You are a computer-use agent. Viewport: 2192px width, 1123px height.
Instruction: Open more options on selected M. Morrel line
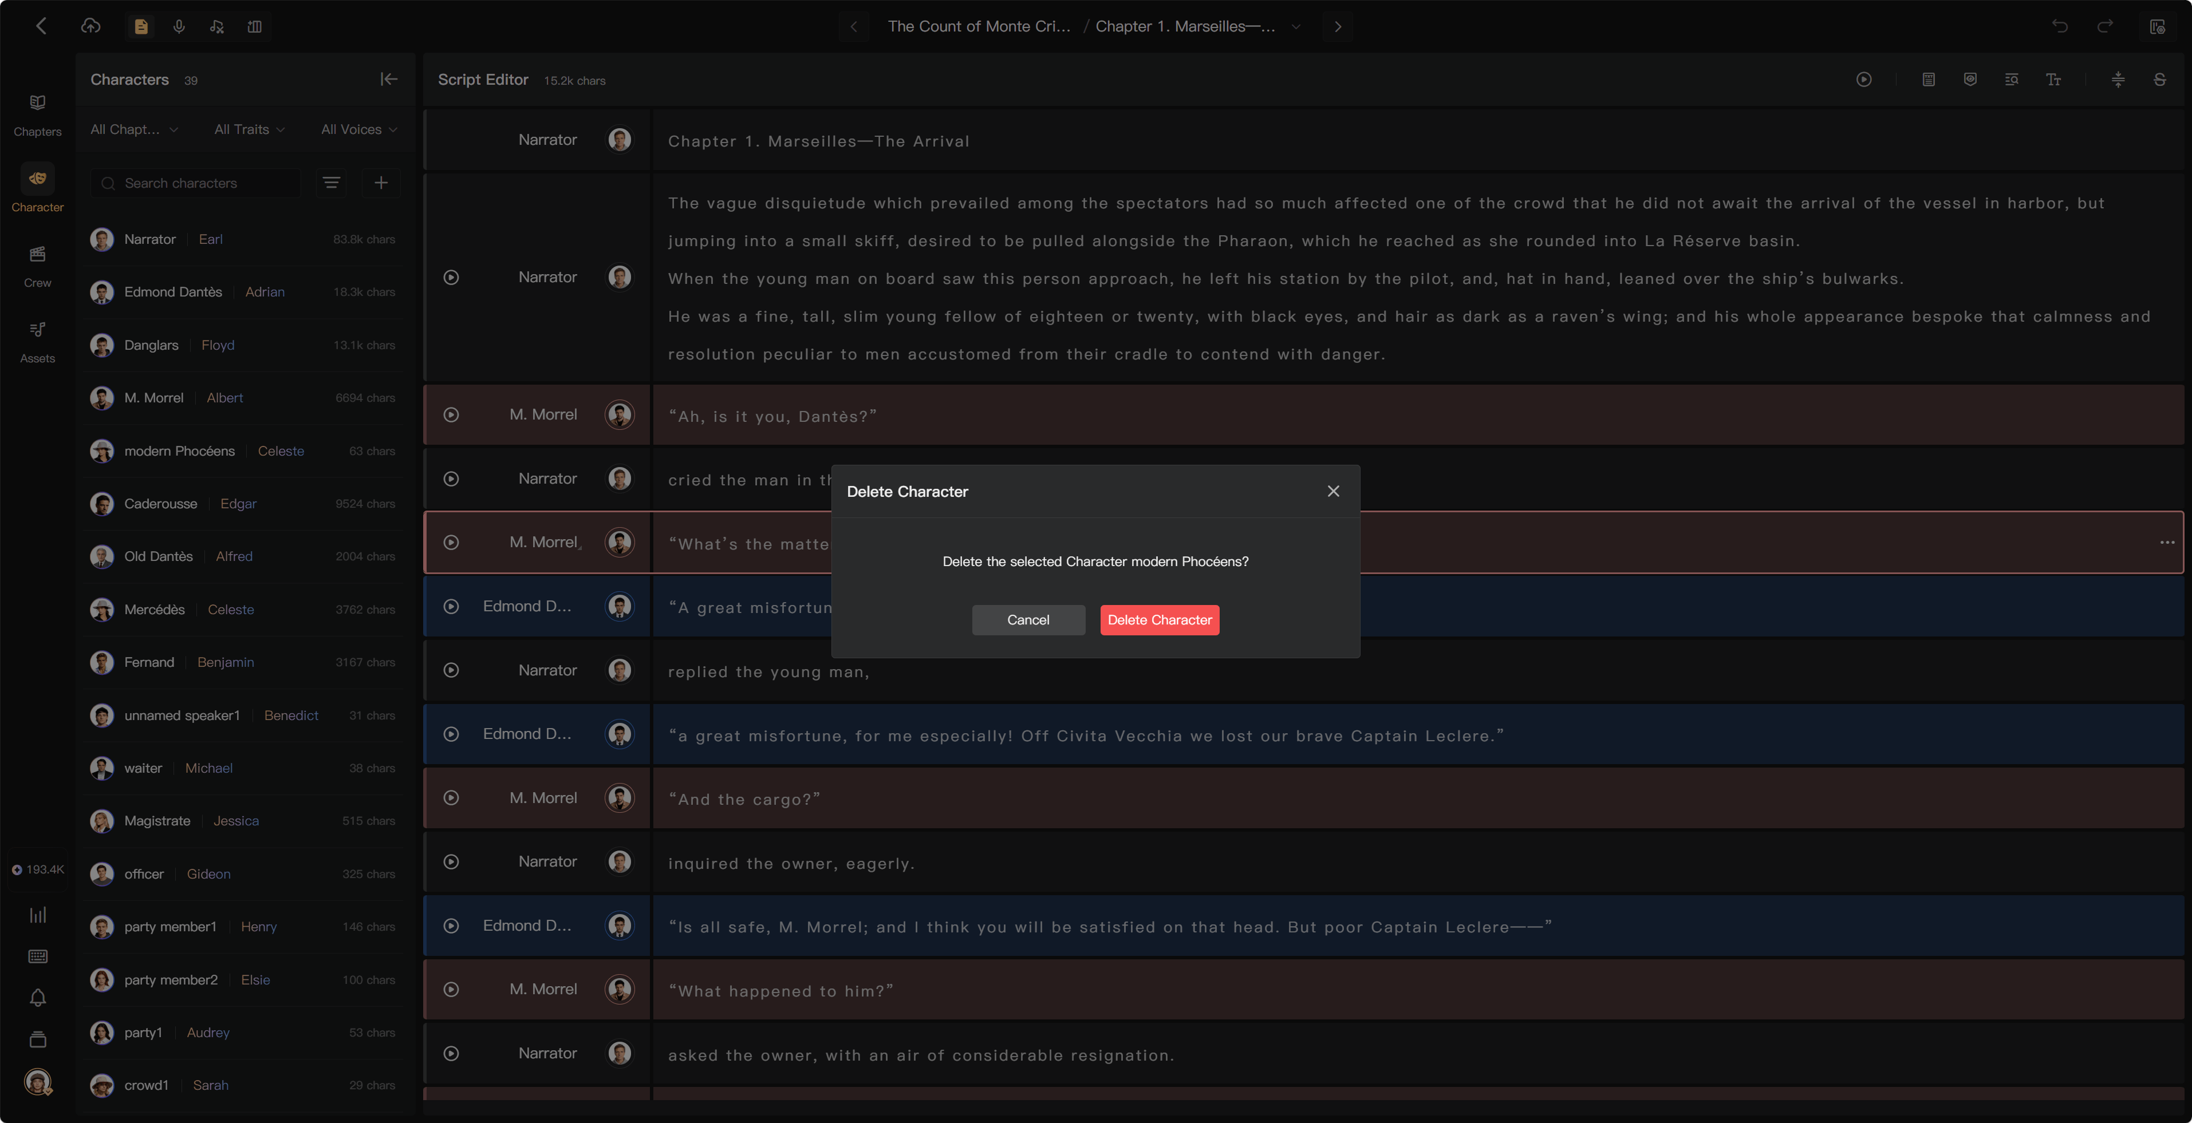tap(2166, 543)
